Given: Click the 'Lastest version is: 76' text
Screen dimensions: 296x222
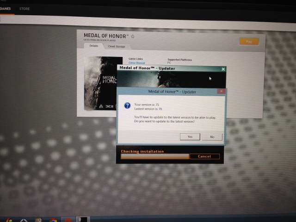Looking at the screenshot, I should click(x=148, y=109).
